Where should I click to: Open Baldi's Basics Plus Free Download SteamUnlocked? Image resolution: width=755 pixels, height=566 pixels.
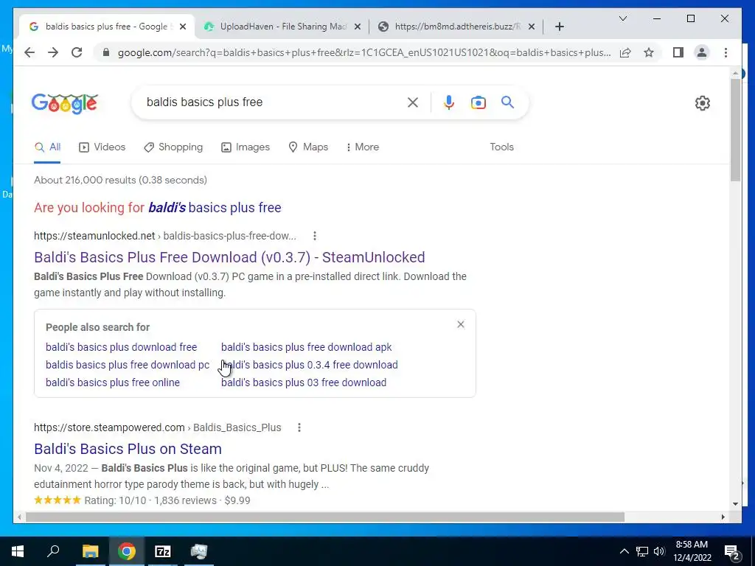[229, 257]
